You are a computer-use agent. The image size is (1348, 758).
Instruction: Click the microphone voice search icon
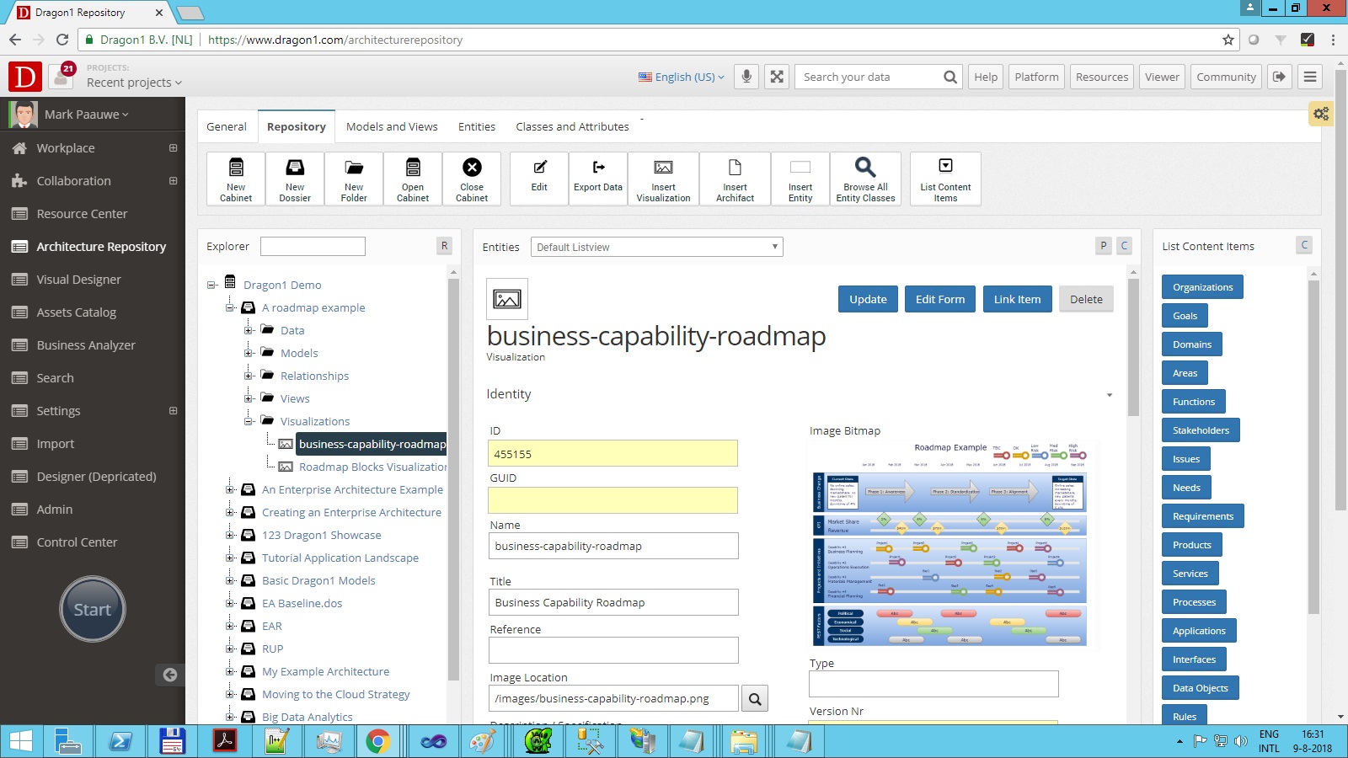[746, 77]
